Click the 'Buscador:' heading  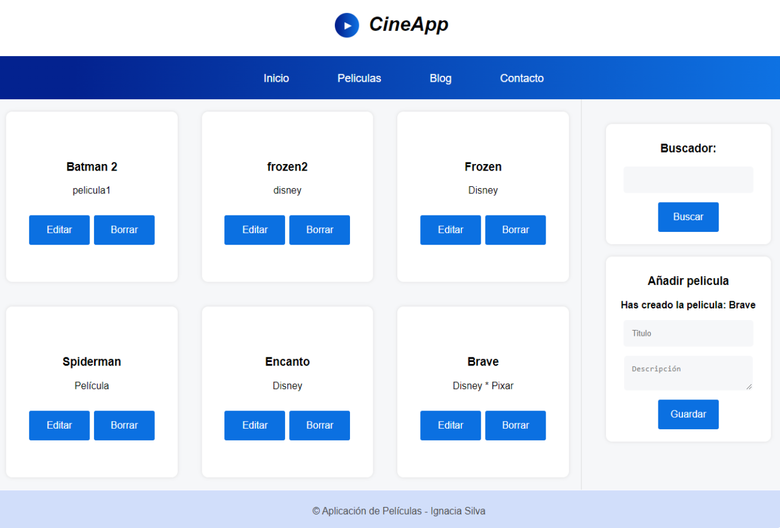688,148
